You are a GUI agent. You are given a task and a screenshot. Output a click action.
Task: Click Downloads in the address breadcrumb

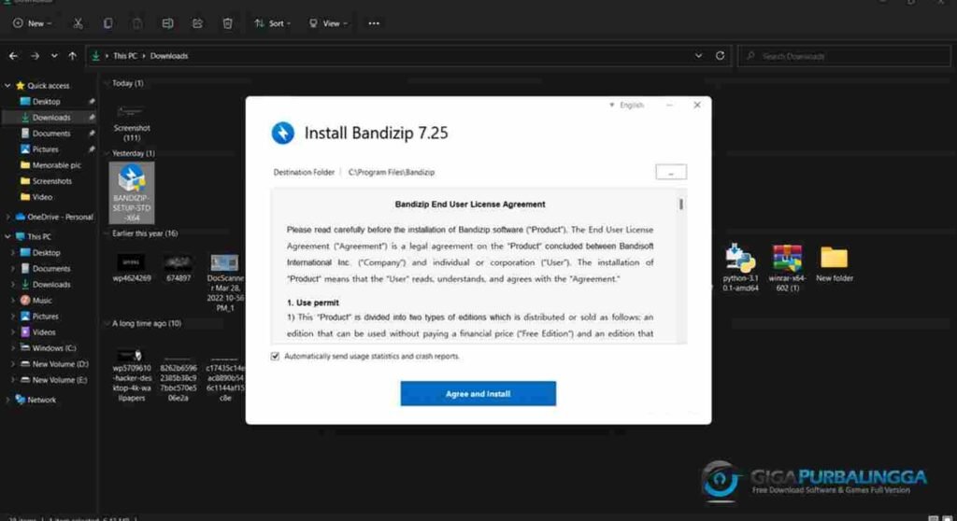pos(169,55)
